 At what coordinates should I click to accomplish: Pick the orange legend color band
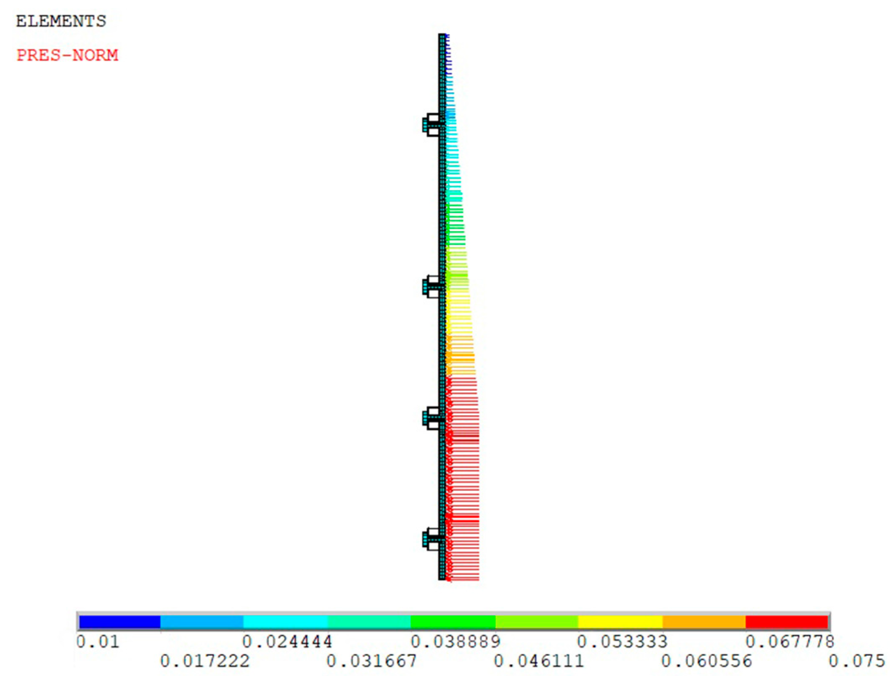point(704,621)
